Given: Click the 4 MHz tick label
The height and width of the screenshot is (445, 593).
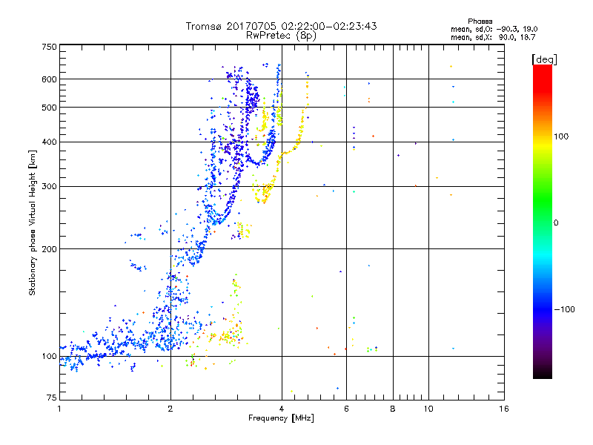Looking at the screenshot, I should (282, 409).
